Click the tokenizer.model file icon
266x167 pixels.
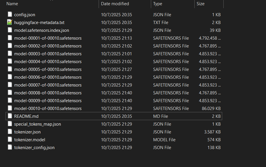(10, 139)
